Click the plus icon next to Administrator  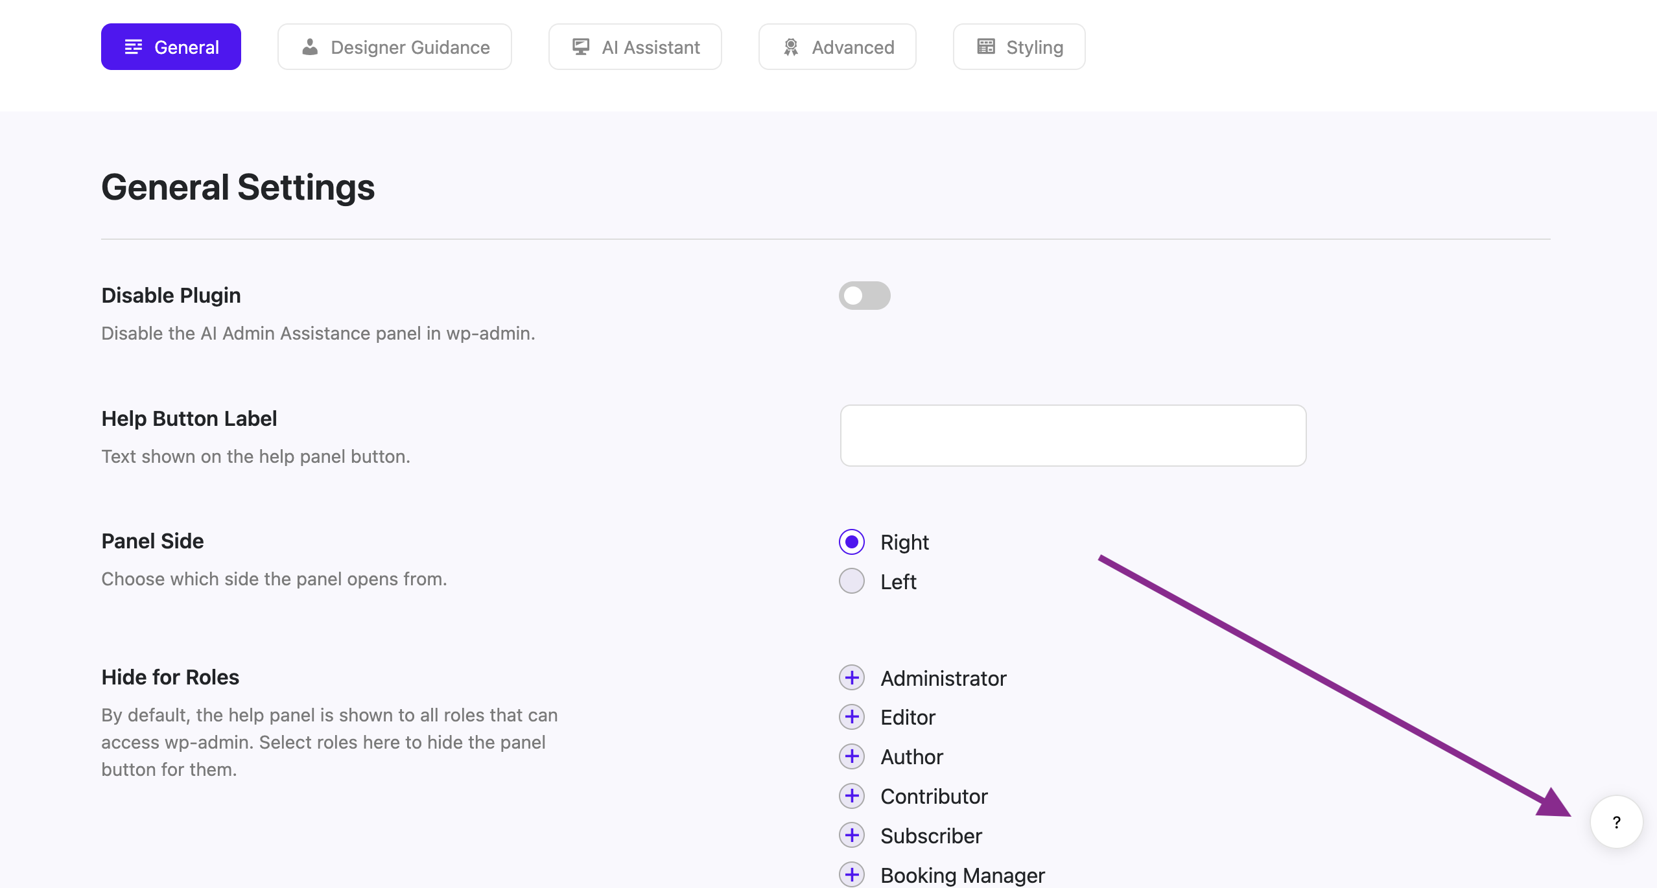pyautogui.click(x=851, y=677)
